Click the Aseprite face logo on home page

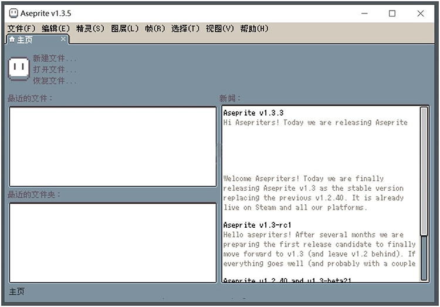click(x=18, y=69)
